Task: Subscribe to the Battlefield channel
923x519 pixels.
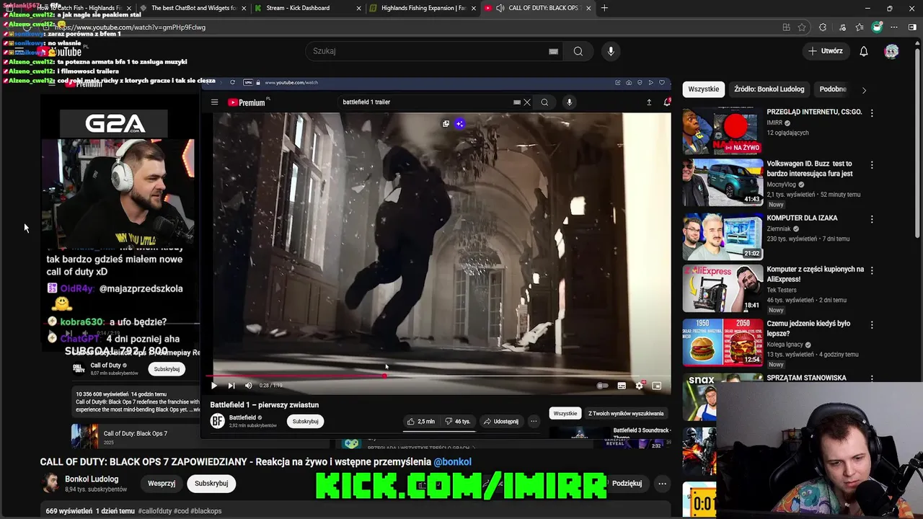Action: tap(305, 422)
